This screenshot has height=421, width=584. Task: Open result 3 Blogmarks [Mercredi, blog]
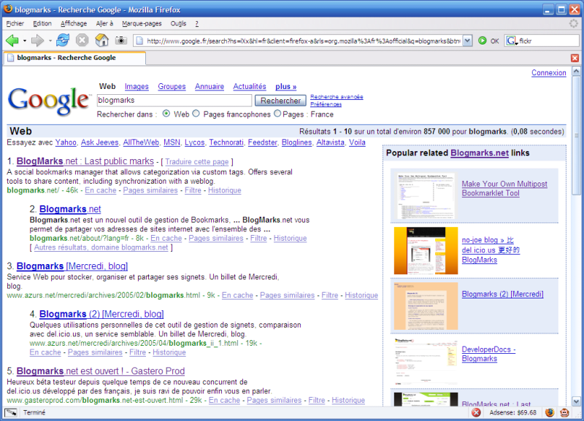pyautogui.click(x=72, y=266)
